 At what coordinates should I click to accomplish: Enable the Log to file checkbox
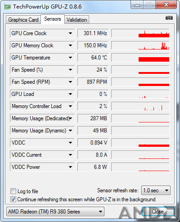tap(13, 191)
